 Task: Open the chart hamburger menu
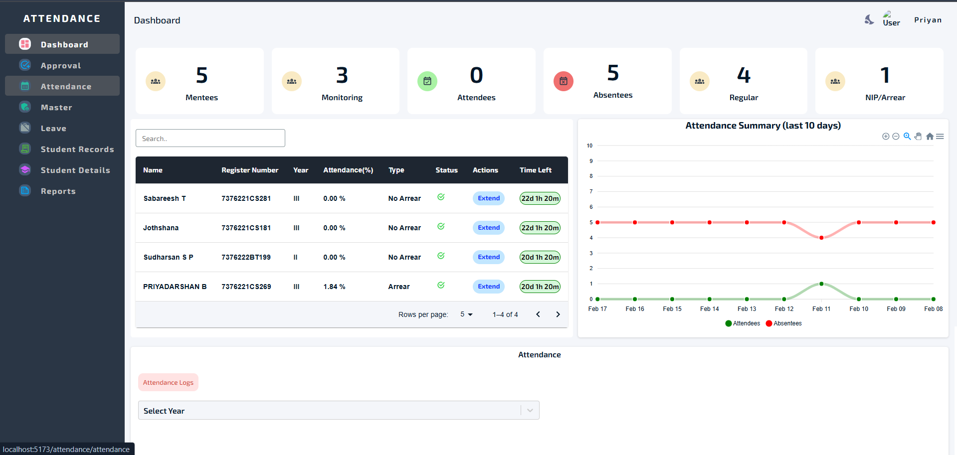point(940,136)
